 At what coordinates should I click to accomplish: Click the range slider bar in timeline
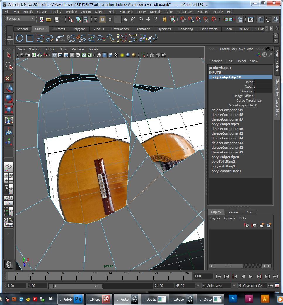pyautogui.click(x=76, y=286)
